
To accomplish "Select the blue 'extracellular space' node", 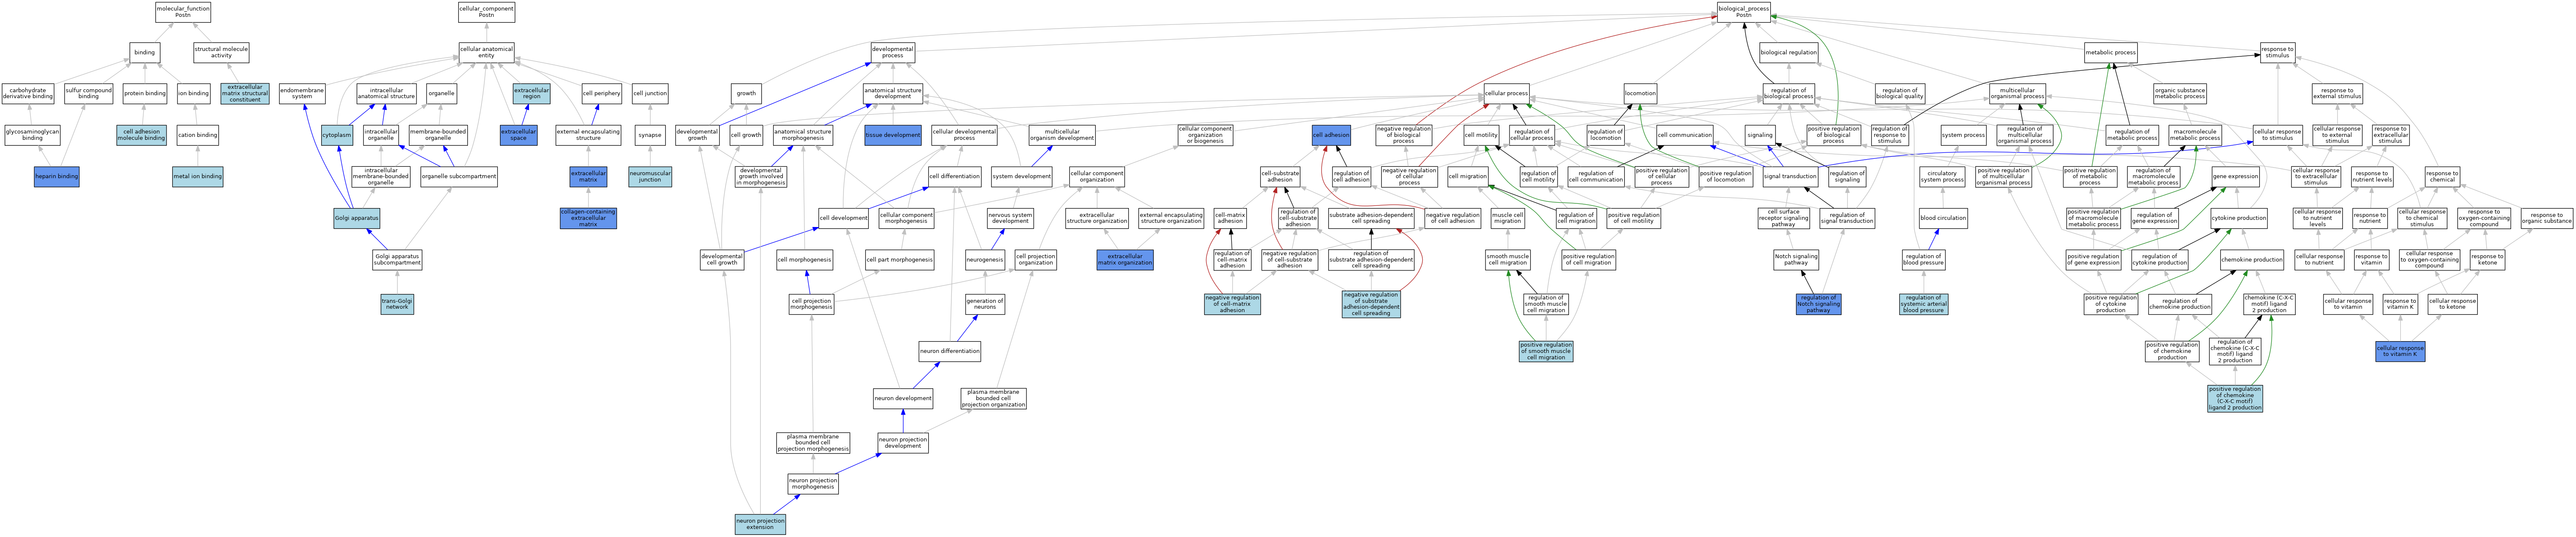I will point(518,135).
